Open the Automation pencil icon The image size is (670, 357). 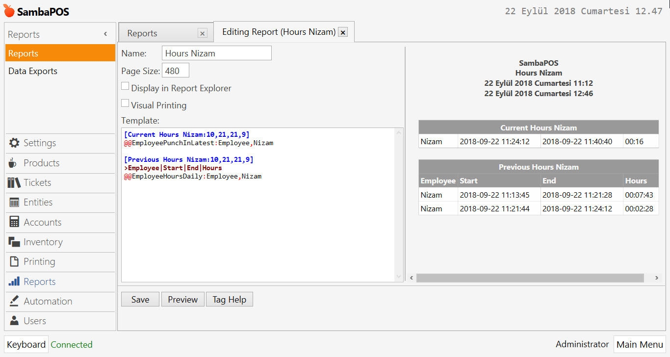tap(15, 301)
